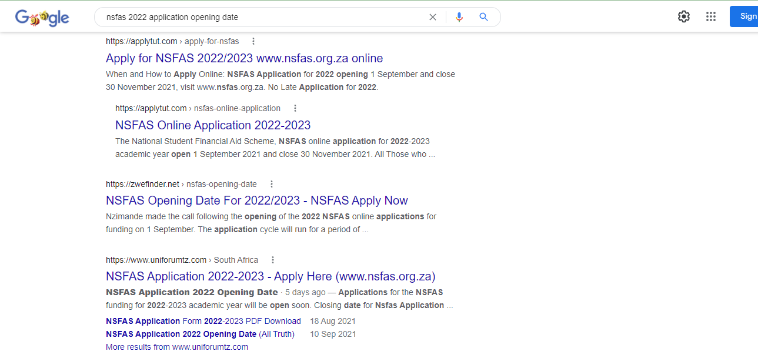Click the Sign in button
Screen dimensions: 758x358
[744, 16]
